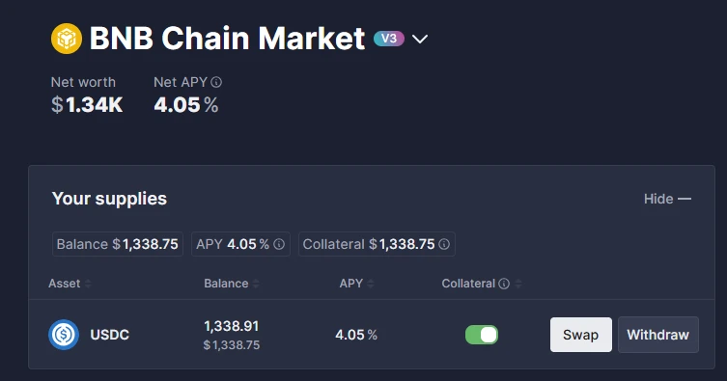
Task: Hide the Your supplies panel
Action: coord(667,199)
